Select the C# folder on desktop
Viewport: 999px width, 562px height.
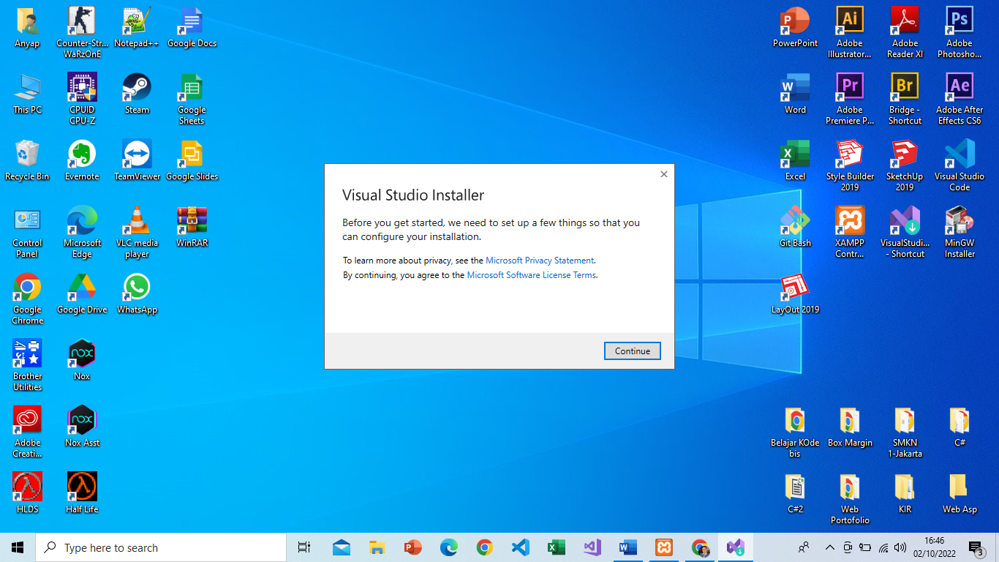(x=960, y=427)
